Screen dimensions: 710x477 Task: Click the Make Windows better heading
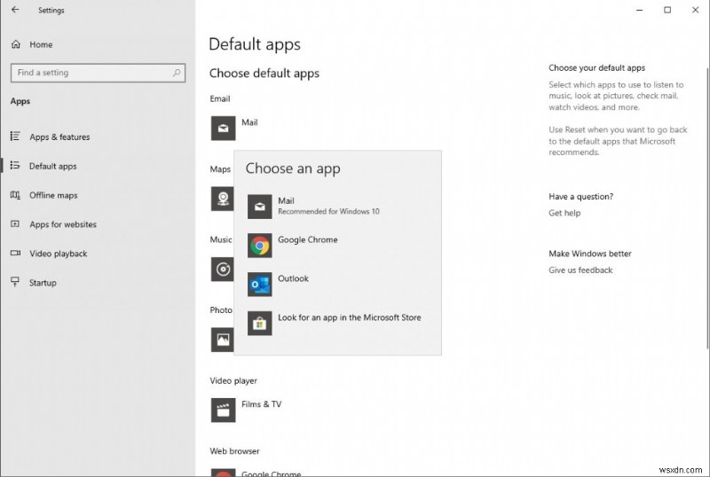590,254
